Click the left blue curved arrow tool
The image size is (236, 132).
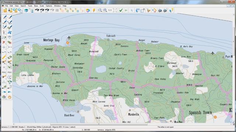click(4, 92)
